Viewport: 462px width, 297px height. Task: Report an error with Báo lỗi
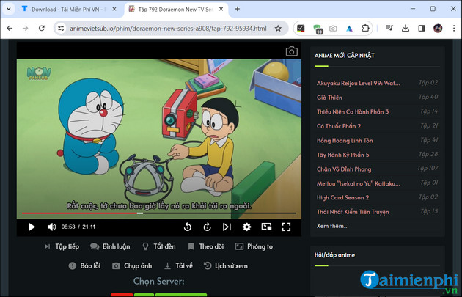(x=84, y=265)
